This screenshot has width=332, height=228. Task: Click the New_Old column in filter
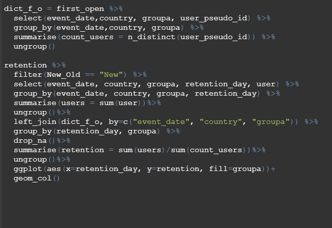point(64,75)
